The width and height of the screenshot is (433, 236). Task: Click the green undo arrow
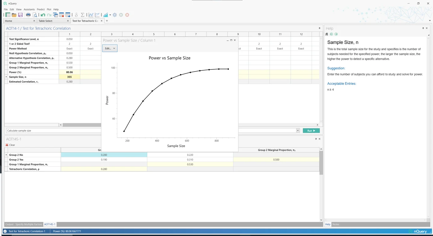tap(43, 15)
